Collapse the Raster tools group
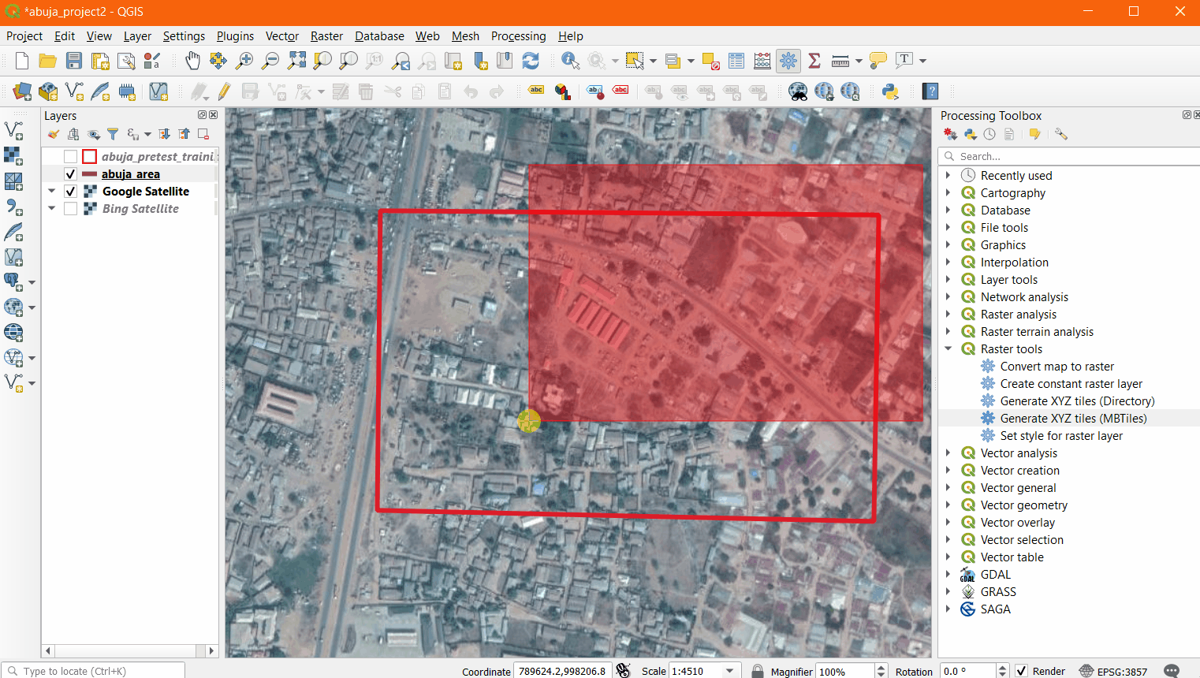This screenshot has width=1200, height=678. click(948, 349)
